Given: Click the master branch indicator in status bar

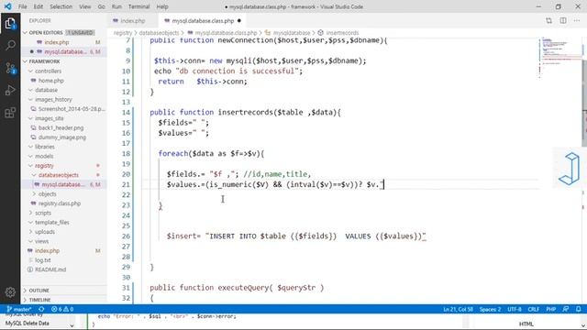Looking at the screenshot, I should pyautogui.click(x=19, y=310).
